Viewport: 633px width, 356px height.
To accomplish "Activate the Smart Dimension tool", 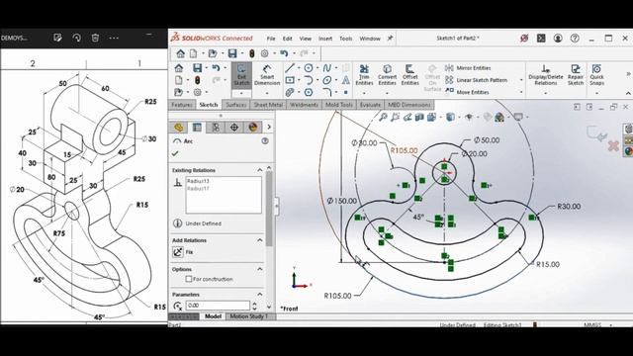I will (267, 75).
